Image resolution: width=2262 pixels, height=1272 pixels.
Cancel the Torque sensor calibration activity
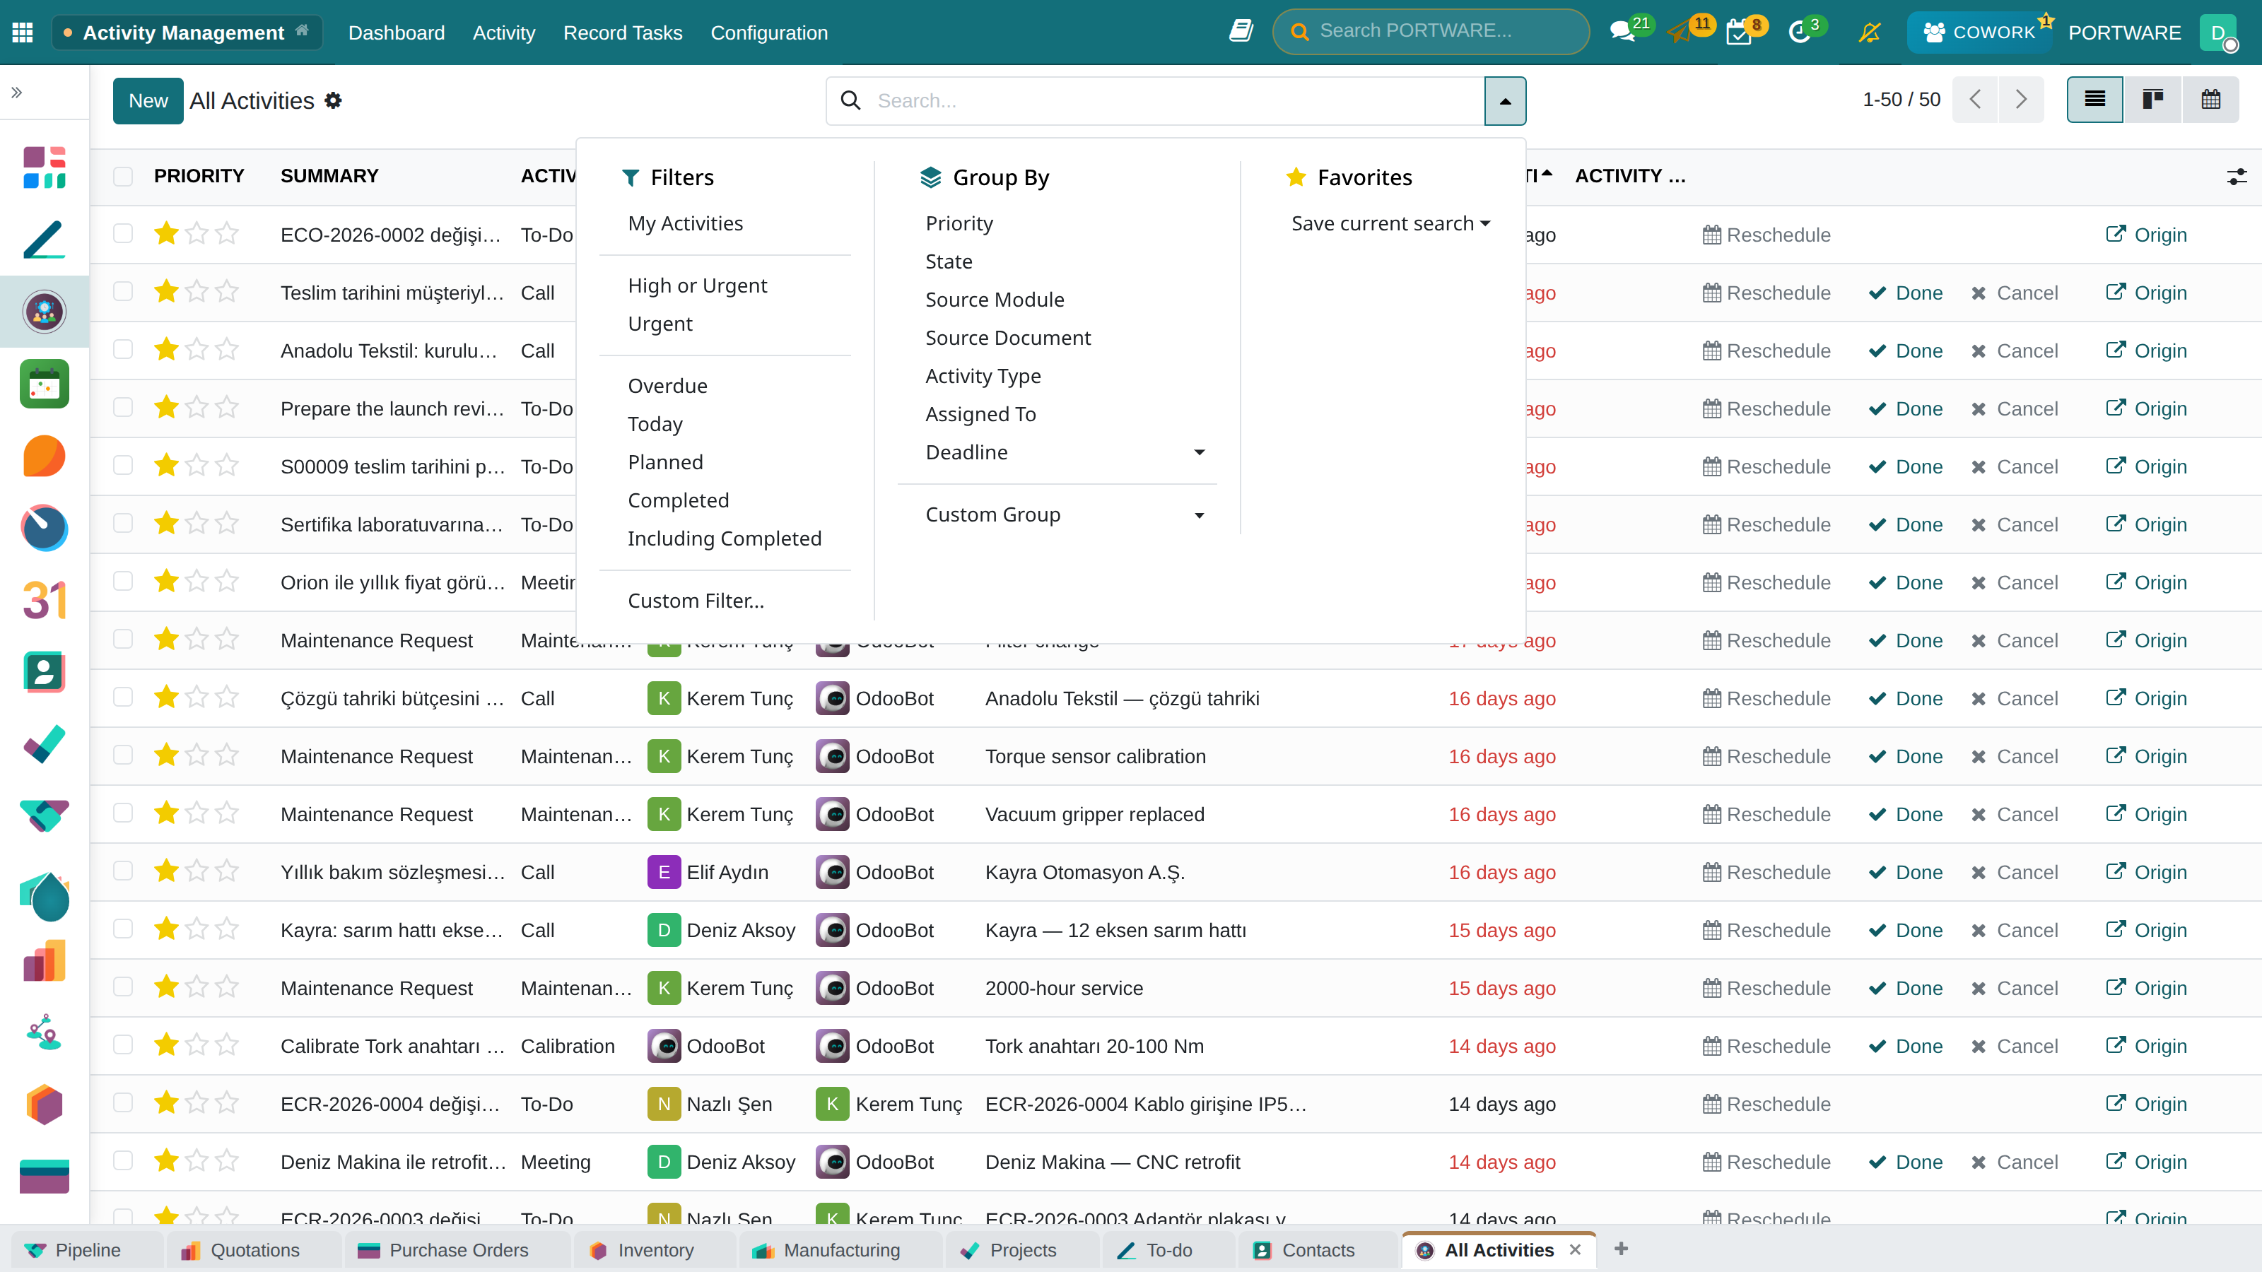click(x=2015, y=757)
